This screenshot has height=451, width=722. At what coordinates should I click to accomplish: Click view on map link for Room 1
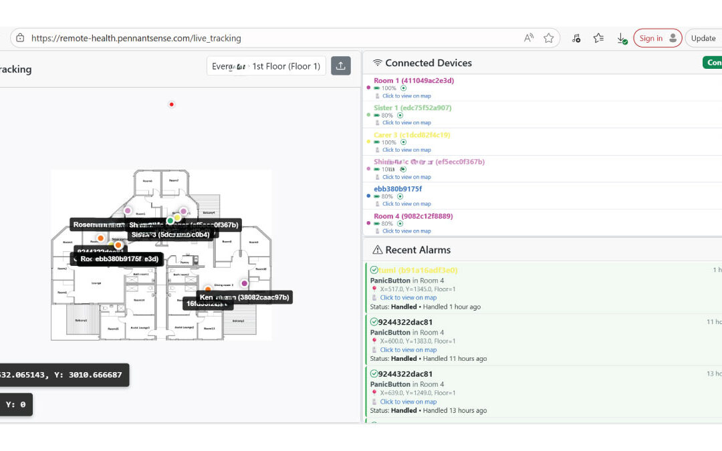coord(406,96)
